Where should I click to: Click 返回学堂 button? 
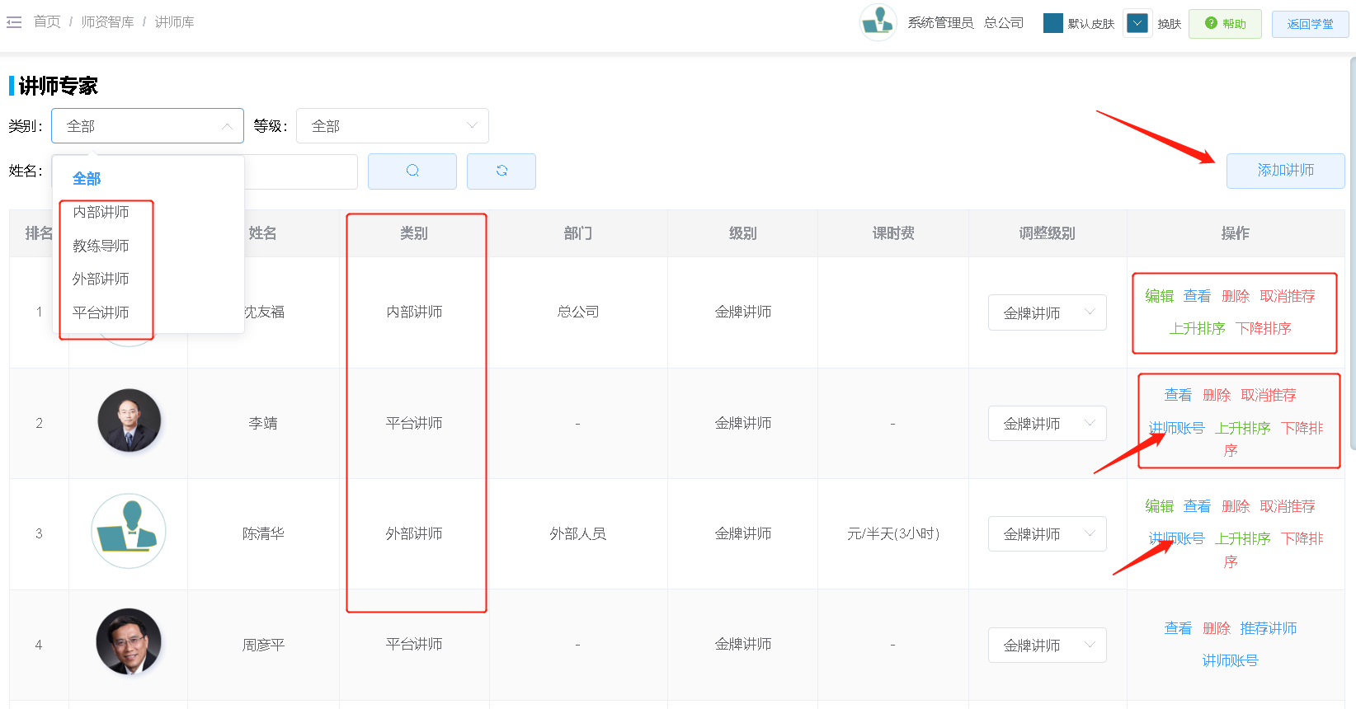click(x=1310, y=24)
